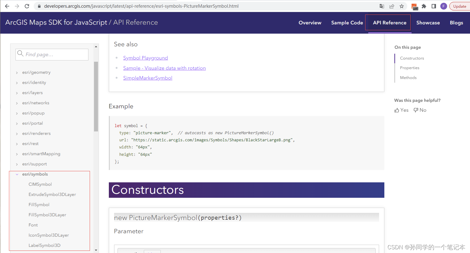Click the sidebar scroll up arrow

click(96, 47)
